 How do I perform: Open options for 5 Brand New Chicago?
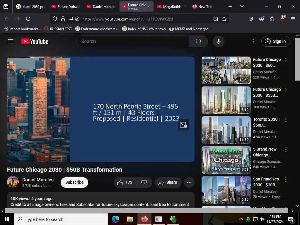pyautogui.click(x=286, y=150)
